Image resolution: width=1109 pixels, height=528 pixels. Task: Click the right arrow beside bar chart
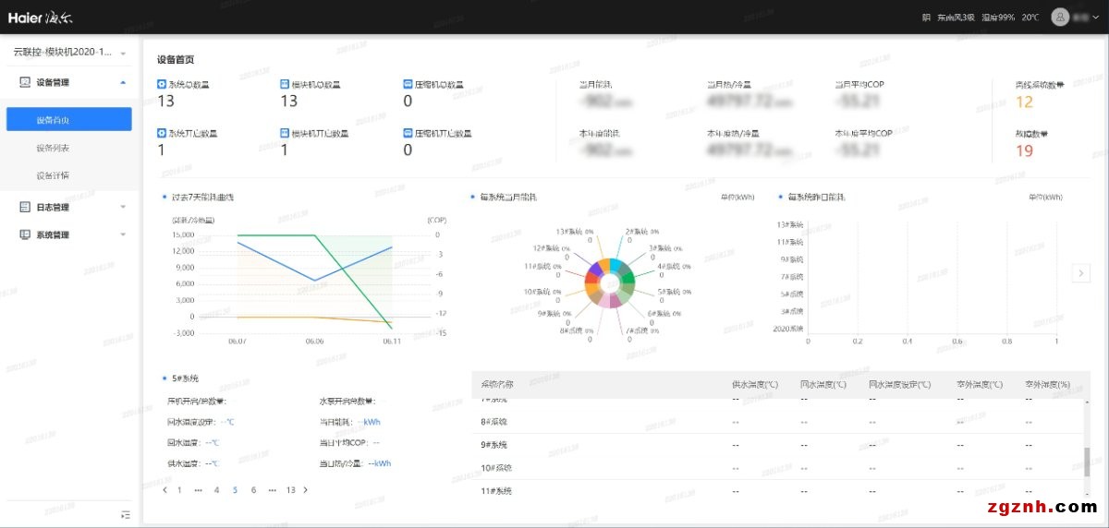click(1080, 272)
